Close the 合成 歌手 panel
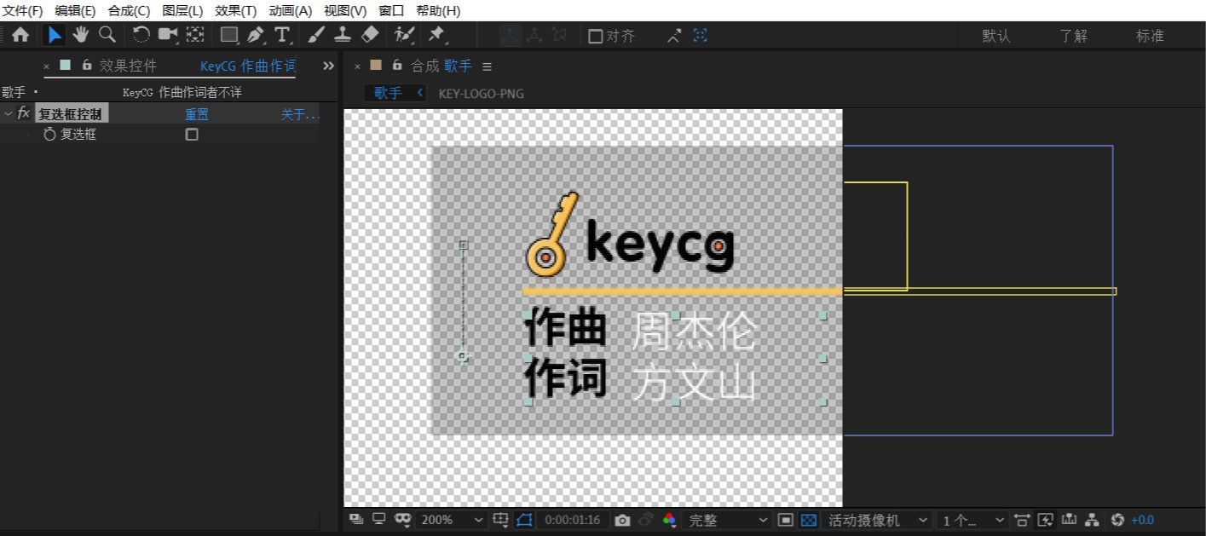 tap(357, 66)
